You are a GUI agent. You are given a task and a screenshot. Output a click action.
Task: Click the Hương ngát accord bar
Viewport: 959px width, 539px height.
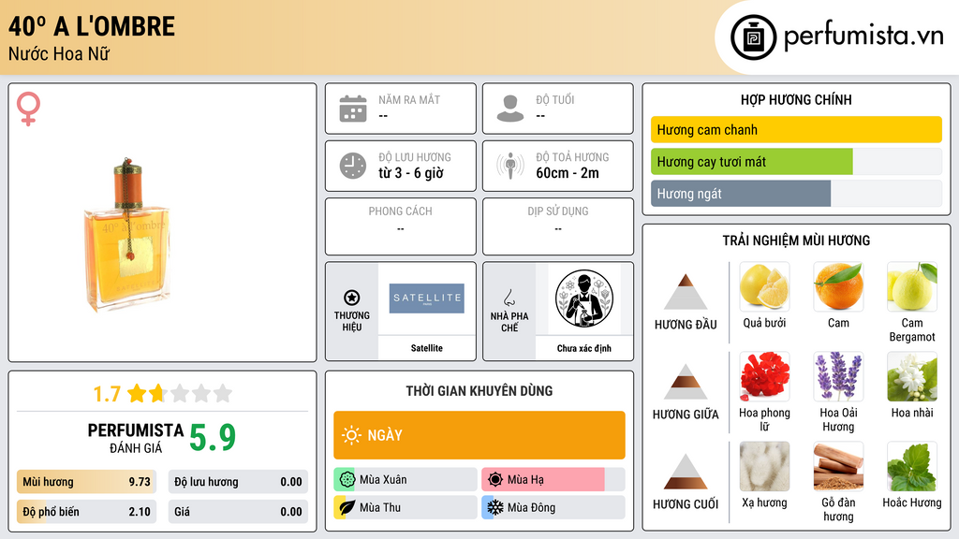click(796, 194)
